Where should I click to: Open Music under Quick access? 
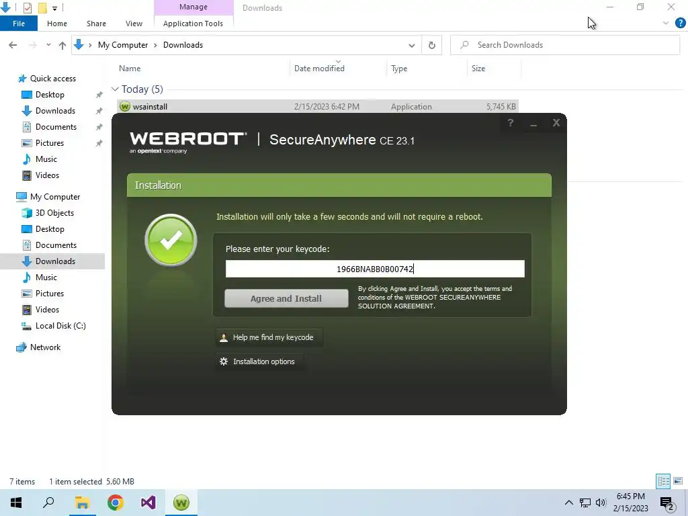[46, 159]
